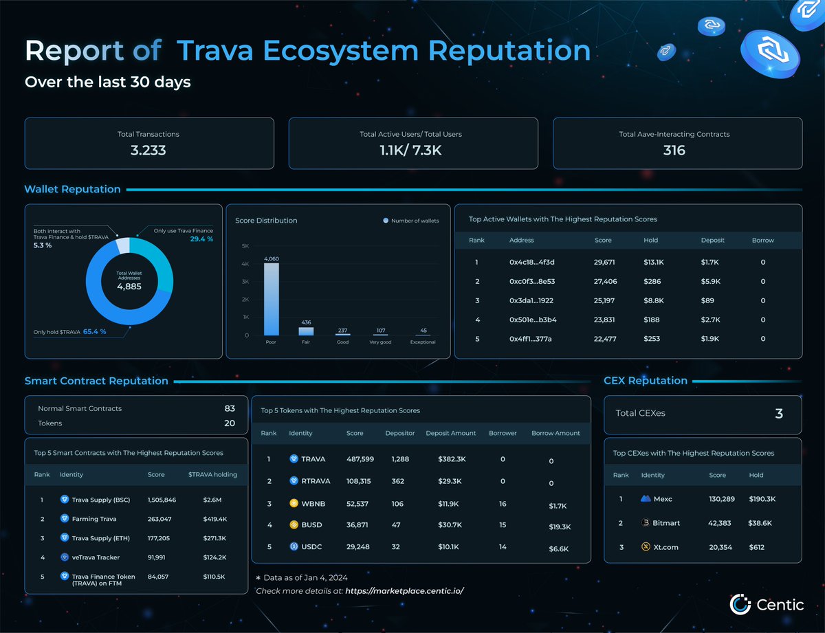
Task: Select the Total Aave-Interacting Contracts card
Action: 677,144
